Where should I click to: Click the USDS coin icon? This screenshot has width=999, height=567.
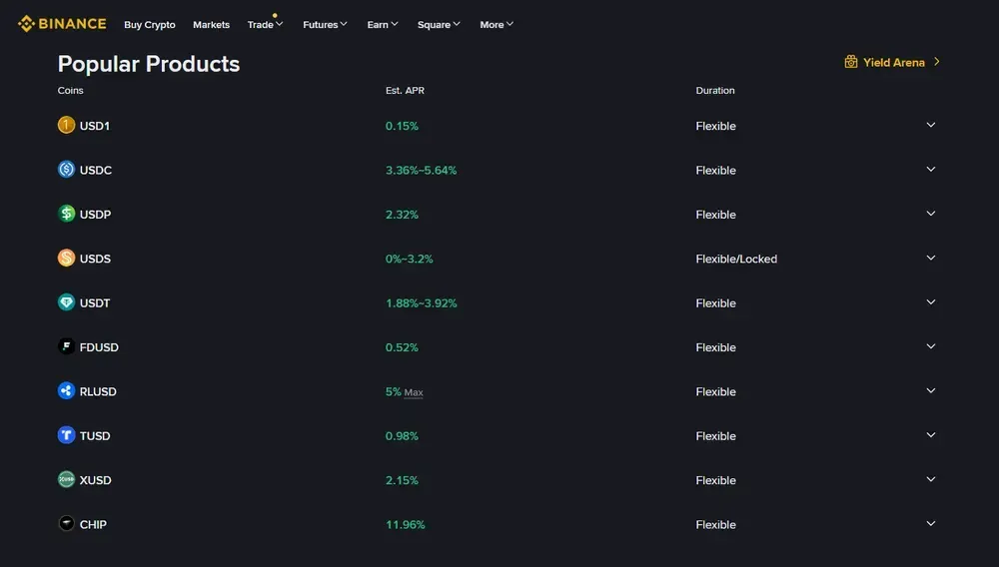click(66, 258)
